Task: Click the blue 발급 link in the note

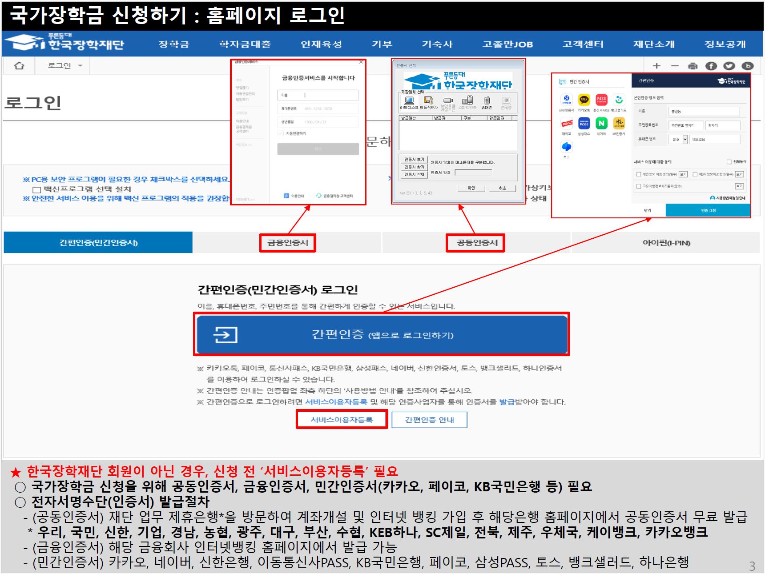Action: (507, 402)
